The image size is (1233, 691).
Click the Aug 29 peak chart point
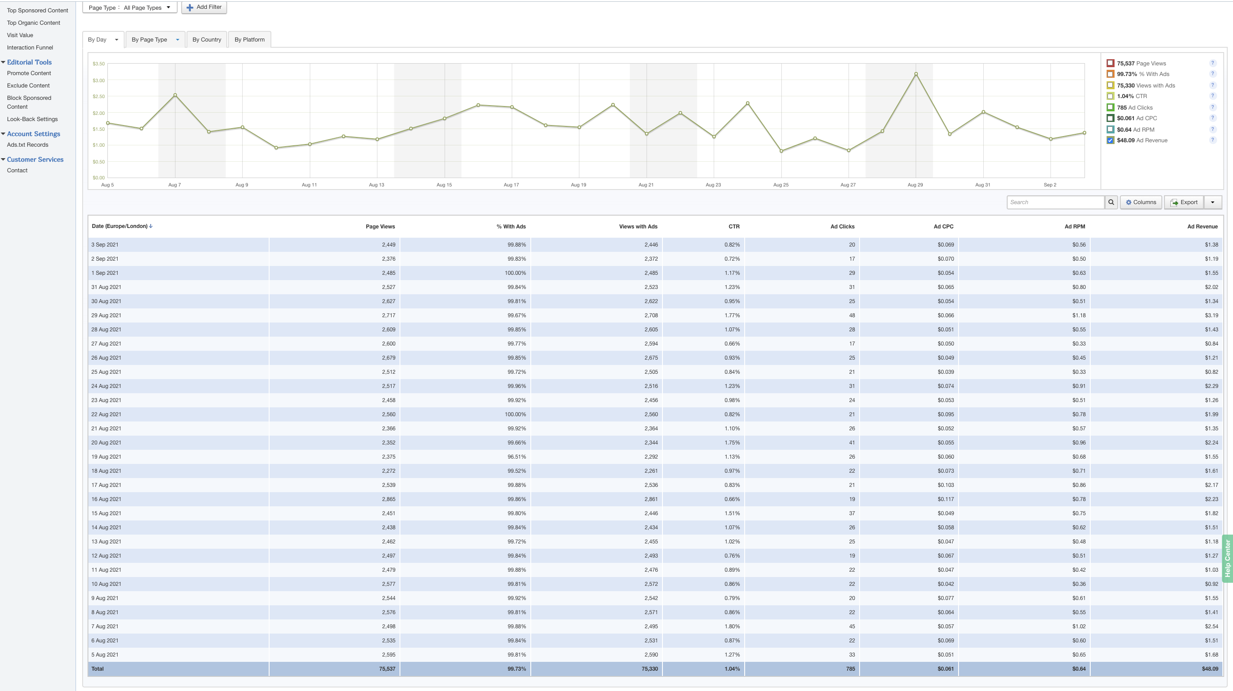click(x=916, y=74)
